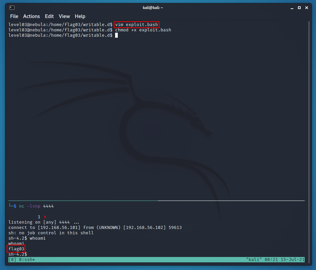Click the 'vim exploit.bash' command text
Viewport: 316px width, 270px height.
pyautogui.click(x=136, y=25)
